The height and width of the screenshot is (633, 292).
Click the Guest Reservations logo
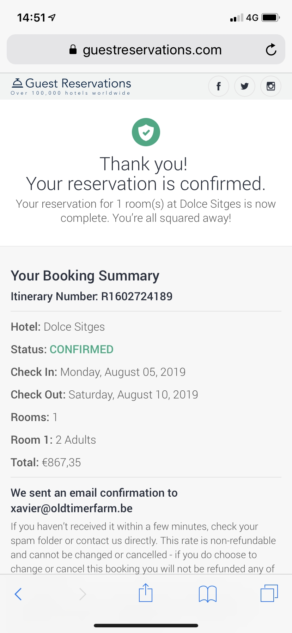71,87
